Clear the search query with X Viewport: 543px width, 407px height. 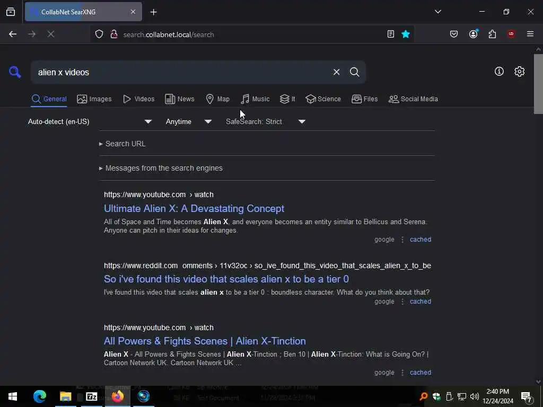click(x=336, y=72)
